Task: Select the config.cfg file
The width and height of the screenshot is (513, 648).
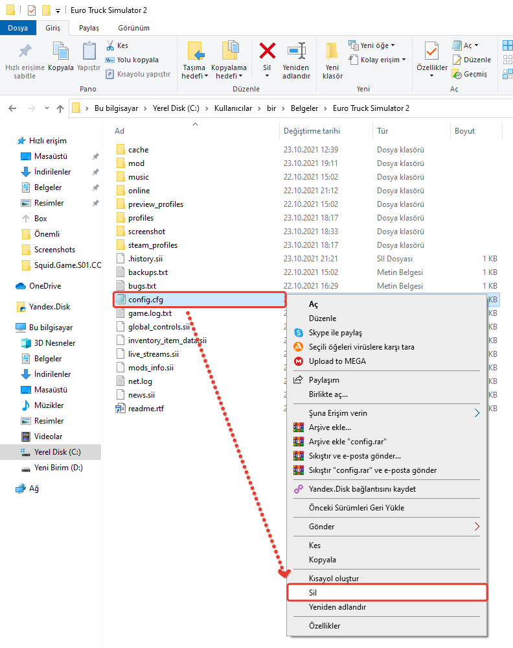Action: pos(199,300)
